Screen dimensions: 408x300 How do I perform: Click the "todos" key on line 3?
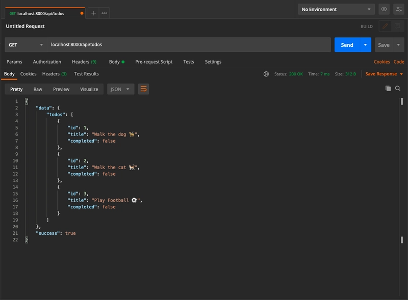pyautogui.click(x=56, y=115)
